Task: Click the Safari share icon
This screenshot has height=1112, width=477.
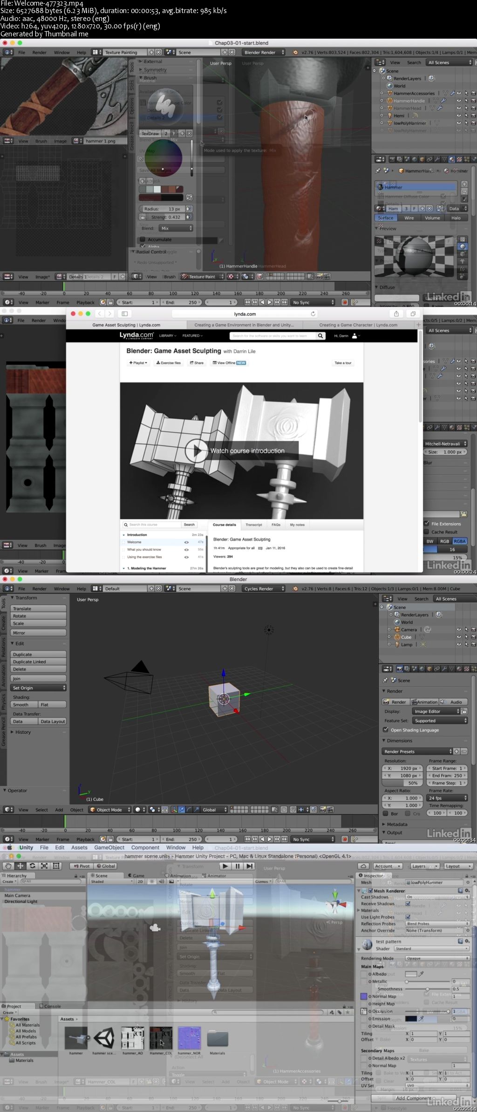Action: pos(396,314)
